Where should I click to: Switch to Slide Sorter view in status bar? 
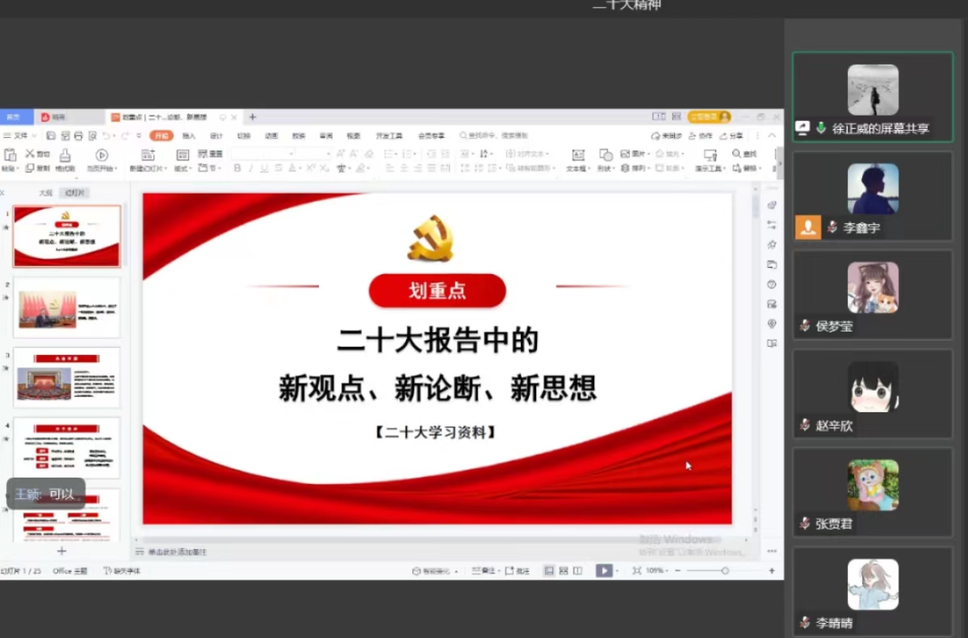tap(564, 571)
